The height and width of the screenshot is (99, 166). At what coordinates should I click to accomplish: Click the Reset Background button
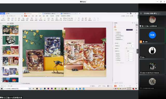click(x=120, y=83)
